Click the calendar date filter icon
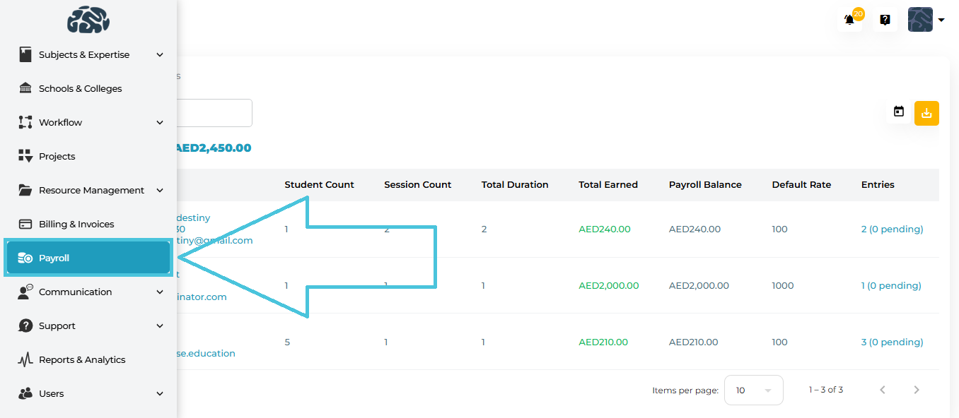Image resolution: width=959 pixels, height=418 pixels. pyautogui.click(x=899, y=112)
